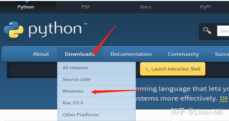The width and height of the screenshot is (229, 121).
Task: Open the Community menu
Action: click(x=183, y=54)
